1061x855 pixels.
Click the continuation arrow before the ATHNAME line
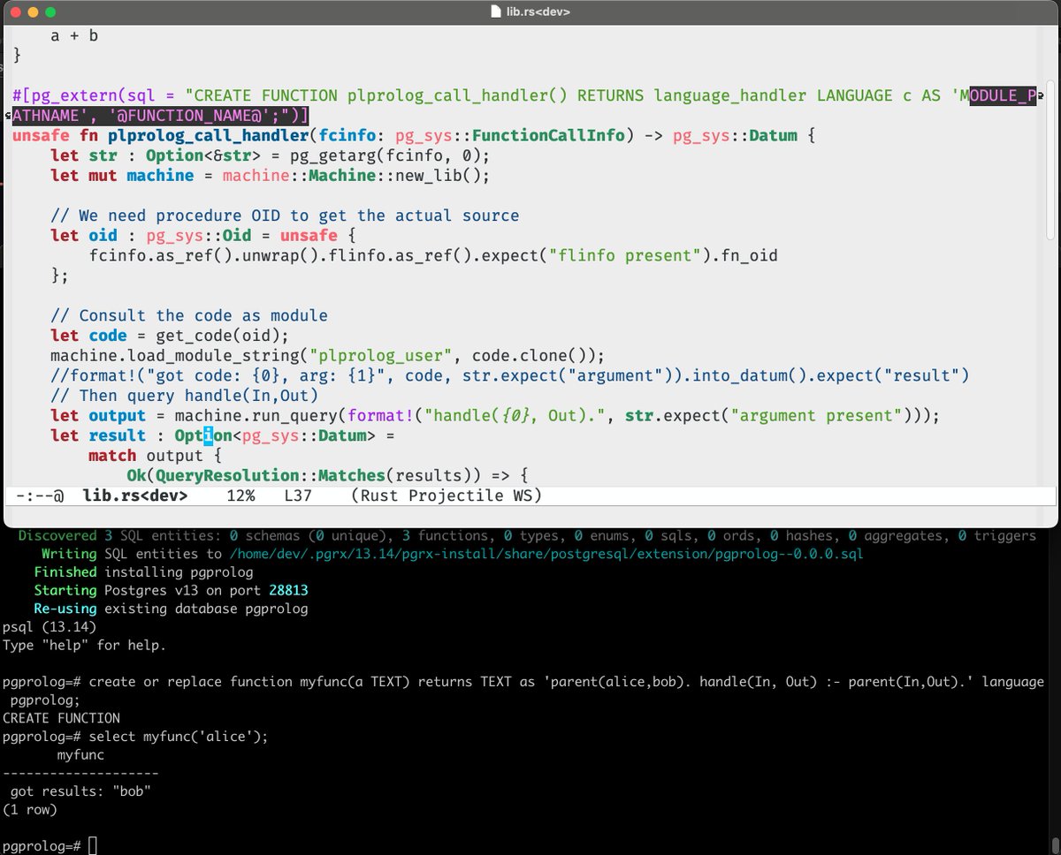tap(6, 116)
